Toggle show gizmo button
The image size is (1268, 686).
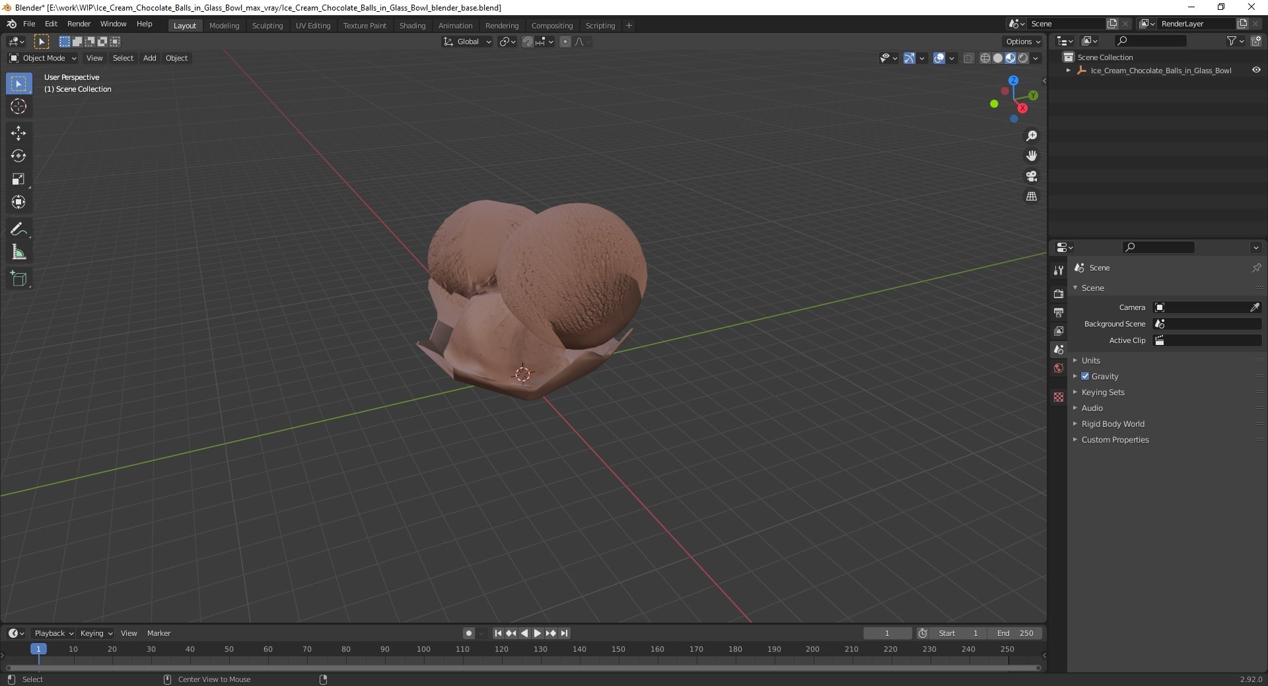coord(909,58)
